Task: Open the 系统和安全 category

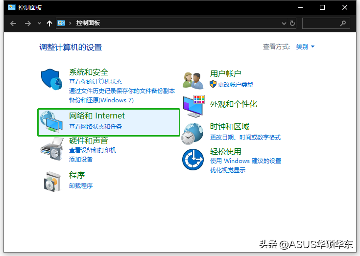Action: [x=89, y=72]
